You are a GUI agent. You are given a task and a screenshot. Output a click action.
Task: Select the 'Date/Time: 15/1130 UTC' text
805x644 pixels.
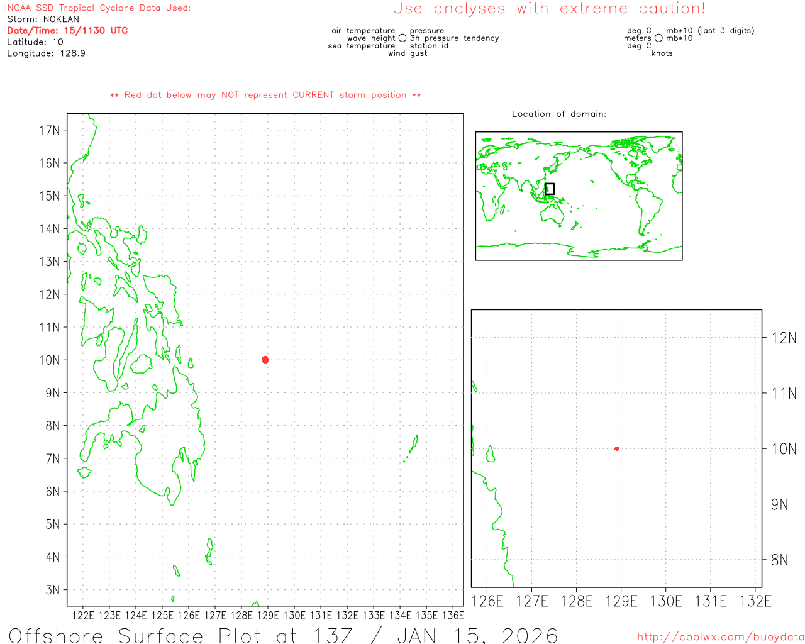[67, 31]
